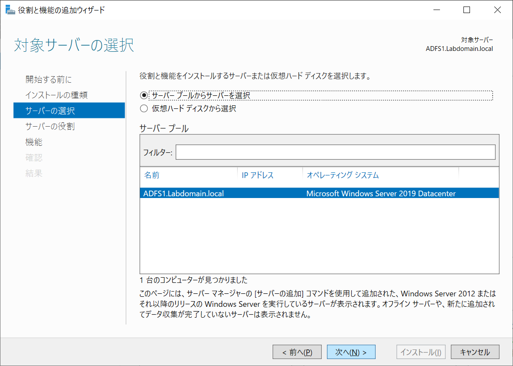The image size is (513, 366).
Task: Click the キャンセル button
Action: click(x=475, y=352)
